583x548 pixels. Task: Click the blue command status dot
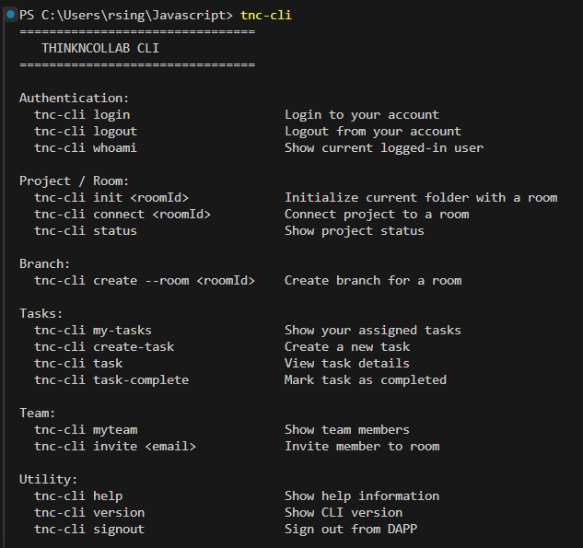coord(11,15)
